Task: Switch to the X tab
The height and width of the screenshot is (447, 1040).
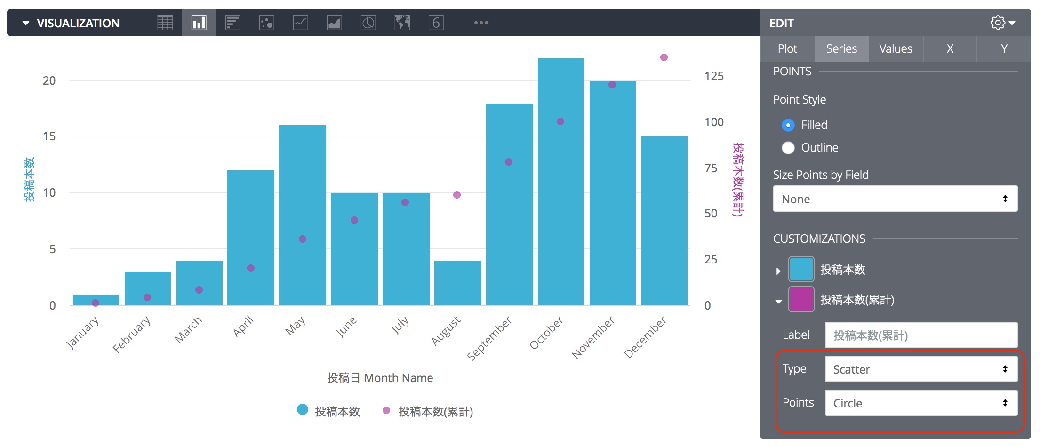Action: [x=950, y=48]
